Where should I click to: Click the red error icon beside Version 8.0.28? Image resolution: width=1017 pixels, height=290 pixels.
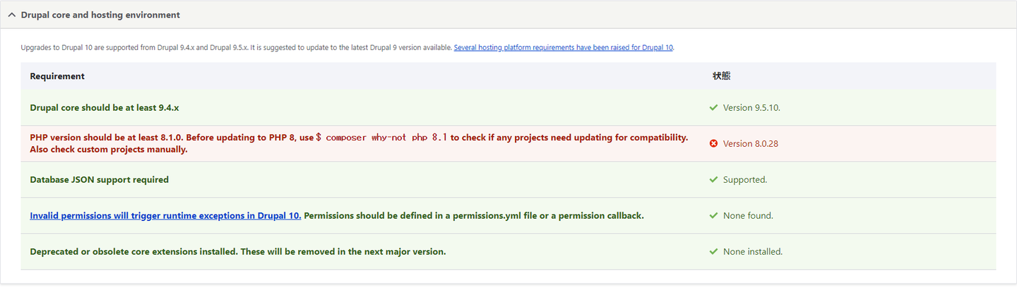pos(713,144)
